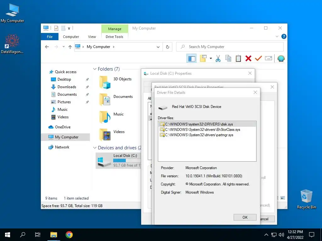Toggle the navigation pane toolbar icon
The width and height of the screenshot is (322, 241).
coord(192,59)
